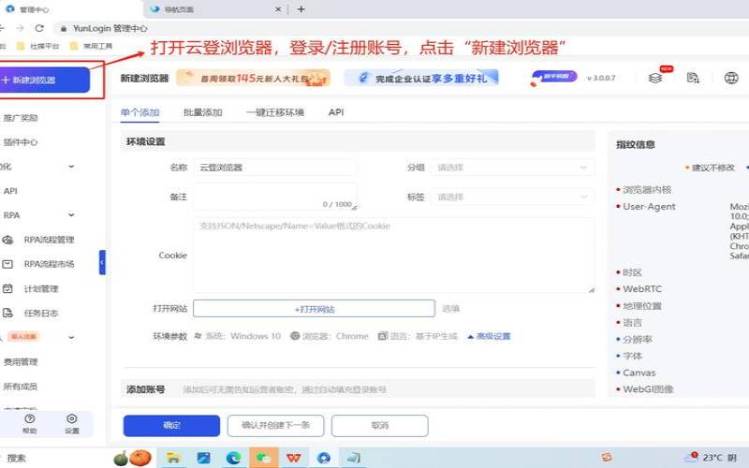This screenshot has height=468, width=749.
Task: Expand the sidebar section with orange badge
Action: coord(71,337)
